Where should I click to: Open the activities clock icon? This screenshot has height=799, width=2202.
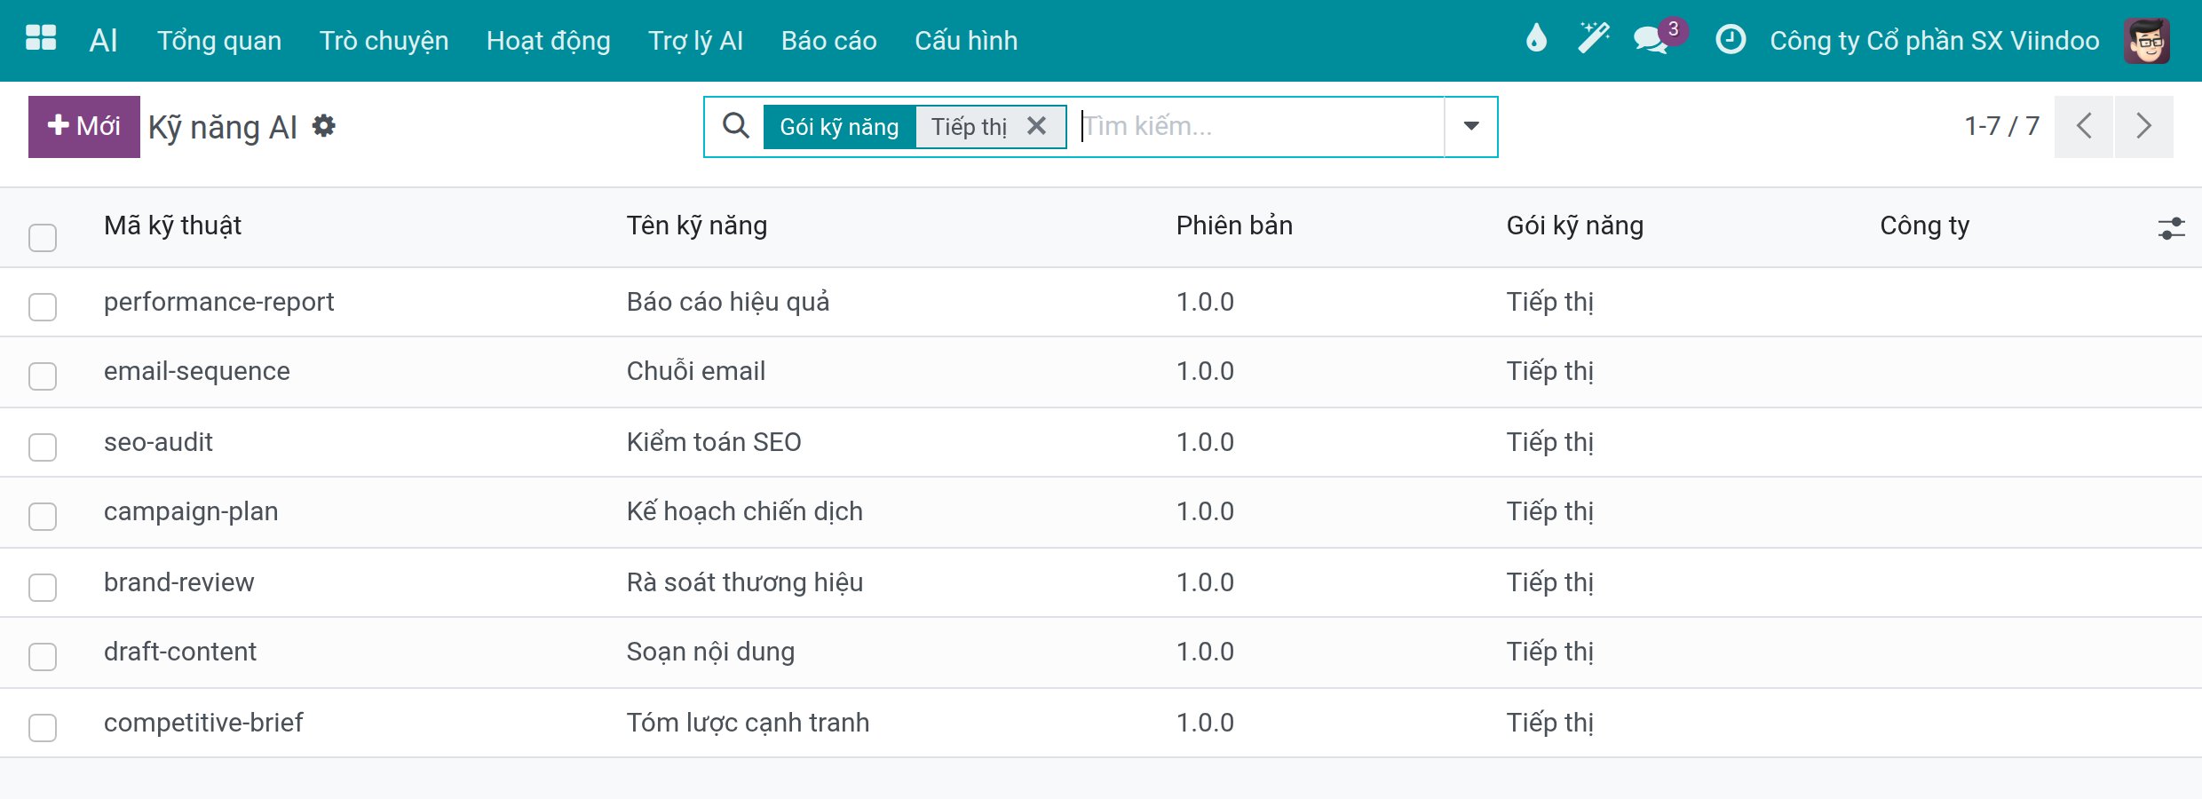1731,40
